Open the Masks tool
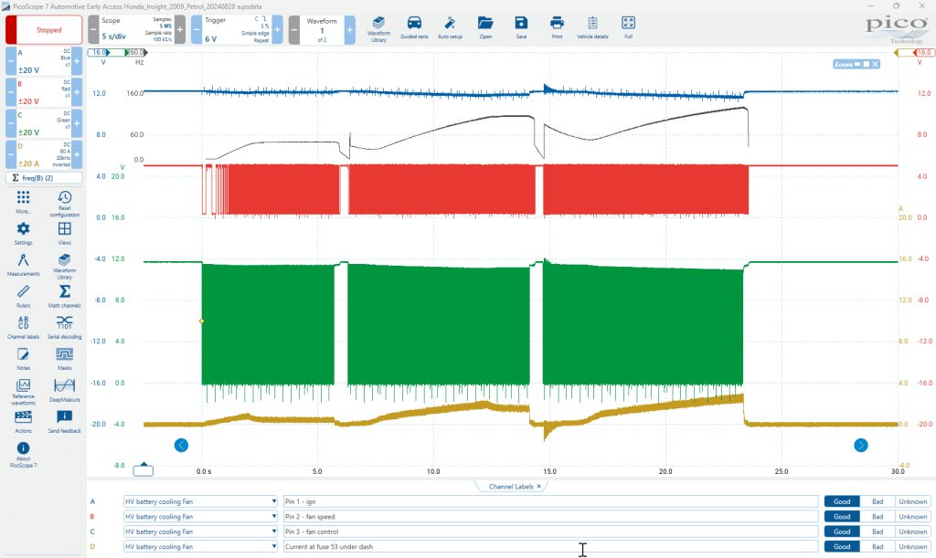936x558 pixels. pos(65,358)
